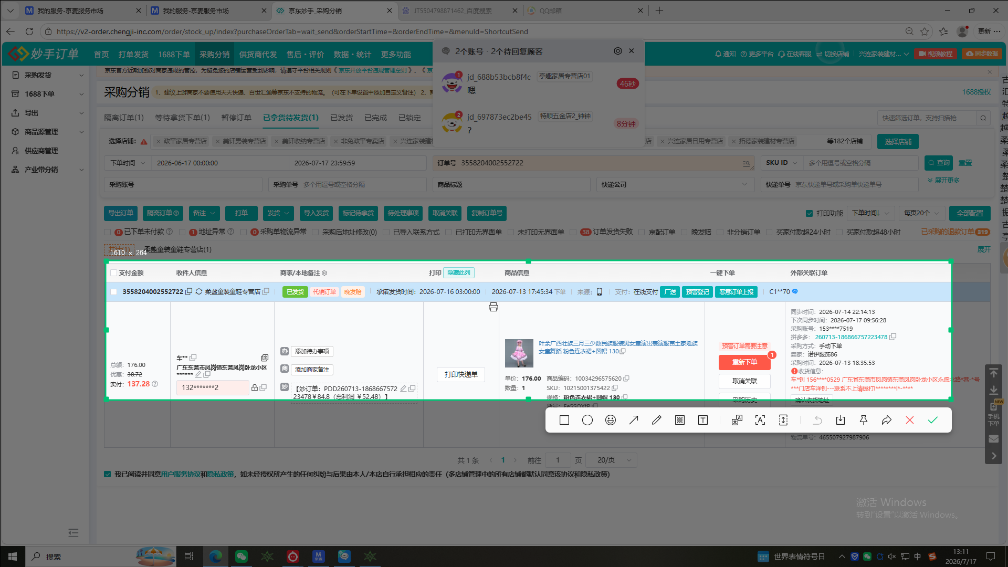
Task: Expand the 1688下单 sidebar menu
Action: 48,94
